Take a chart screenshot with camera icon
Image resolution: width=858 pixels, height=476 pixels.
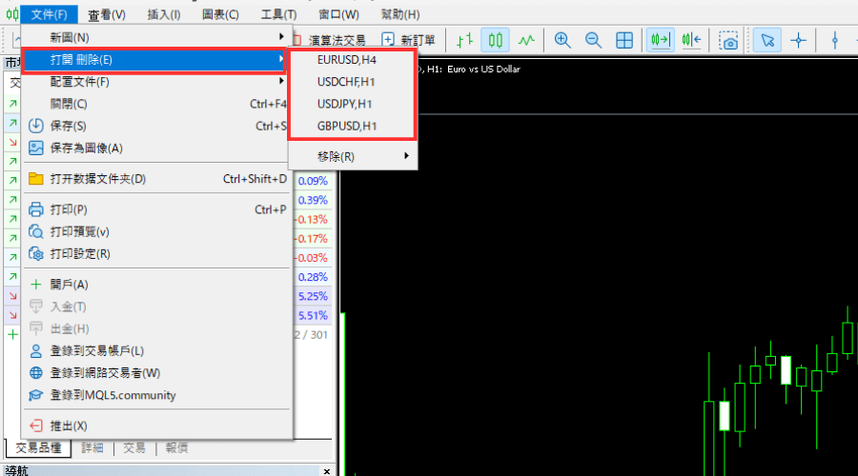[729, 40]
